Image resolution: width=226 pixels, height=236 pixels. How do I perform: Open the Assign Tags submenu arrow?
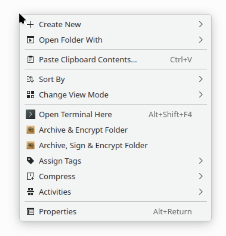(x=201, y=161)
